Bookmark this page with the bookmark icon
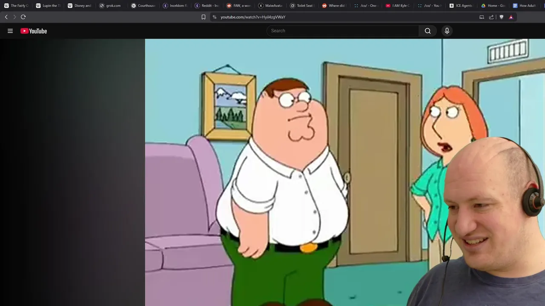545x306 pixels. click(203, 17)
